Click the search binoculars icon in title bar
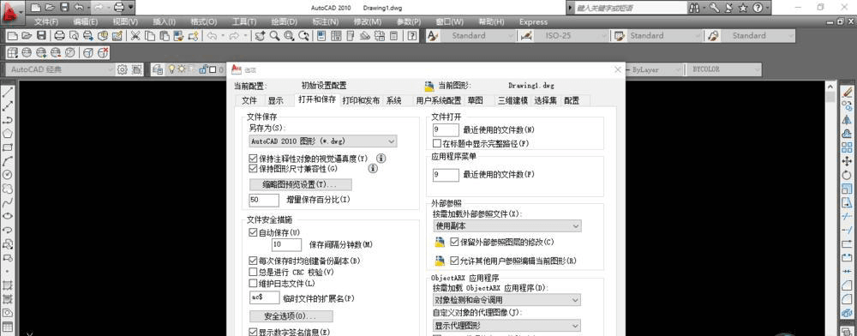The width and height of the screenshot is (857, 336). [x=695, y=8]
